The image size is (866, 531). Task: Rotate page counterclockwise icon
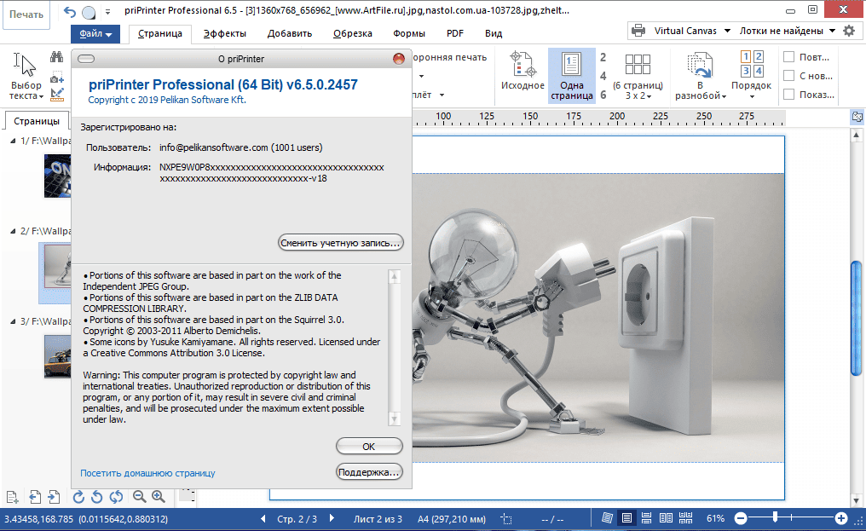[x=96, y=497]
